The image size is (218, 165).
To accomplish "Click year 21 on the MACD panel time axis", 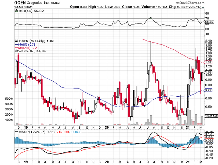I will 188,162.
